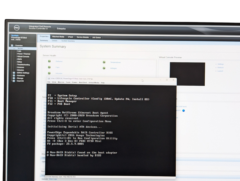This screenshot has height=181, width=240.
Task: Open the Summary sub-tab
Action: coord(44,41)
